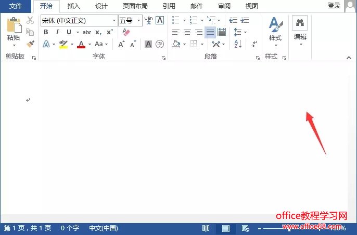
Task: Open borders dropdown arrow
Action: point(202,44)
